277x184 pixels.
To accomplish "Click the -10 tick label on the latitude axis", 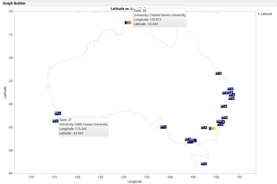I will 10,11.
